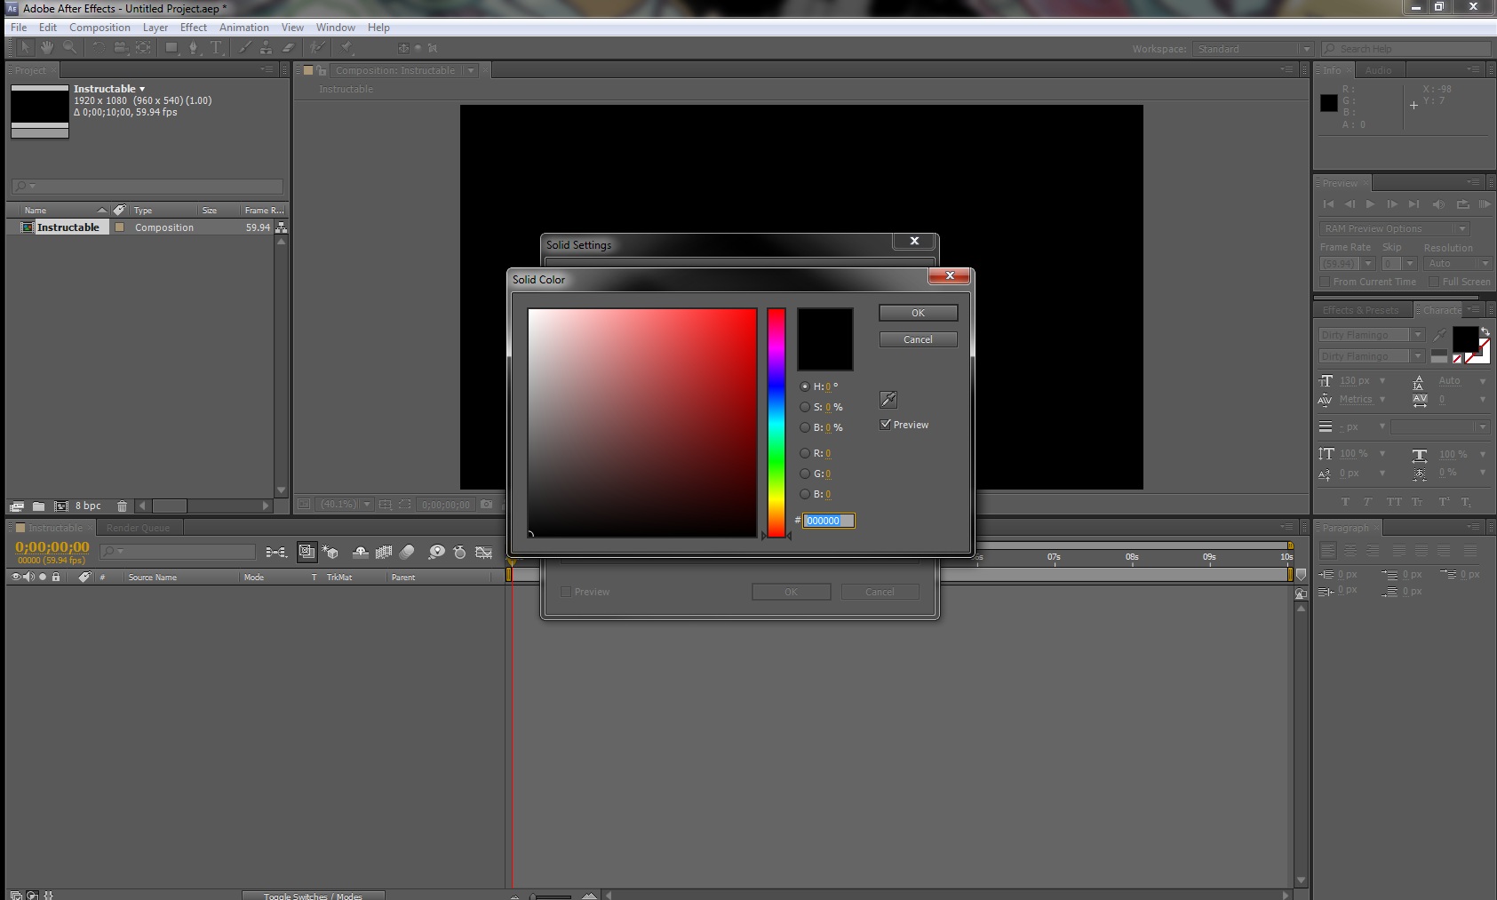Select the Rectangle shape tool
The width and height of the screenshot is (1497, 900).
tap(171, 48)
